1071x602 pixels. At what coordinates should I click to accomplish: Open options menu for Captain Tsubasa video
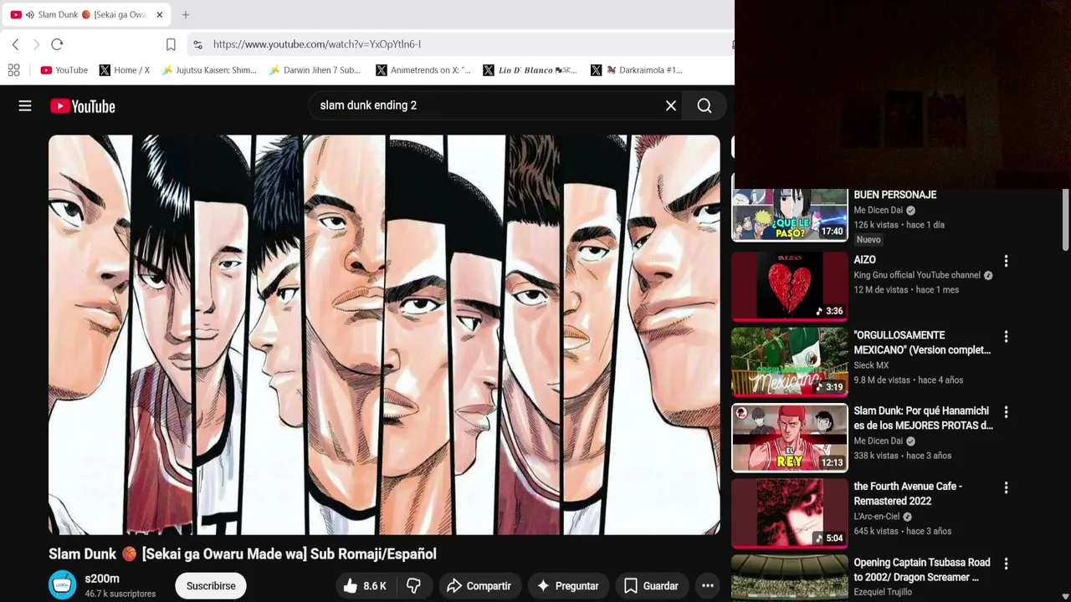(1006, 564)
